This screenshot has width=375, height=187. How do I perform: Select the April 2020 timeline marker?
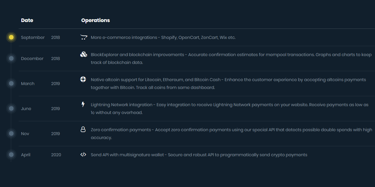(x=11, y=155)
